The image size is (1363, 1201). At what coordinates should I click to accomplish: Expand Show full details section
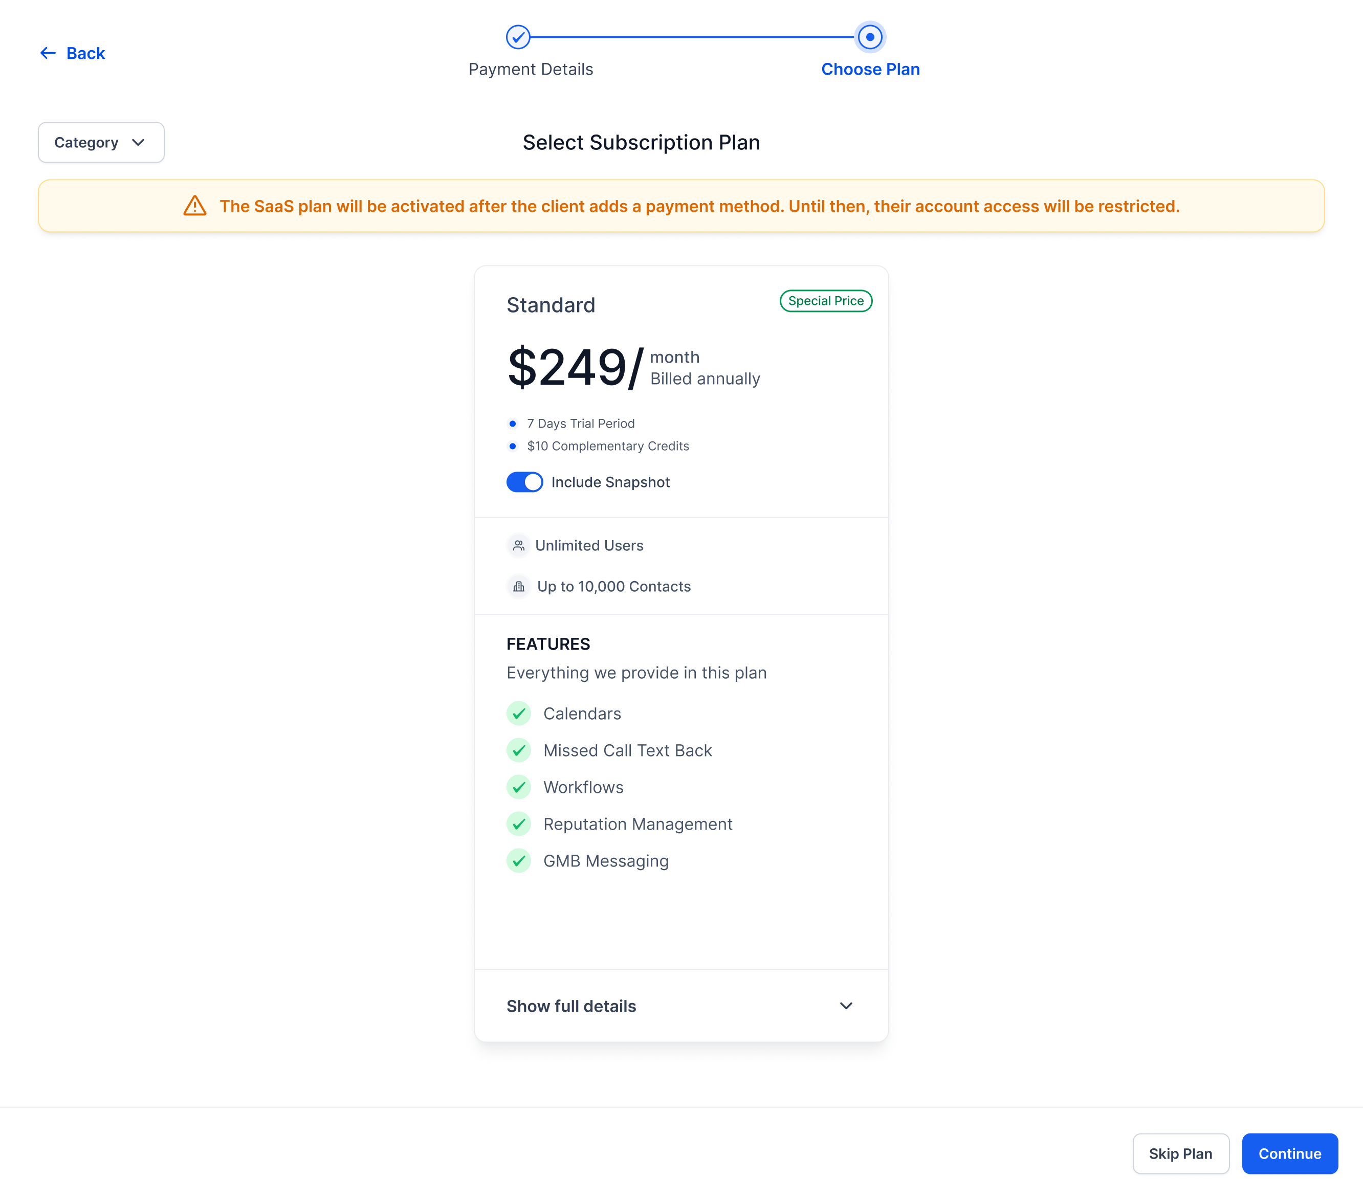coord(571,1007)
